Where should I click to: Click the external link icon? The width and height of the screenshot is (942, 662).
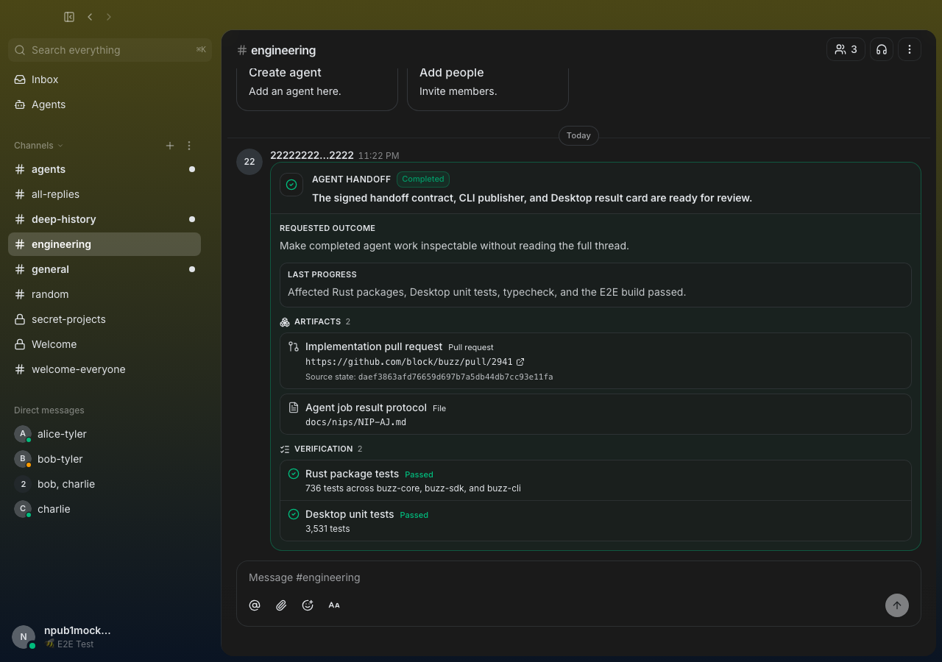(520, 362)
